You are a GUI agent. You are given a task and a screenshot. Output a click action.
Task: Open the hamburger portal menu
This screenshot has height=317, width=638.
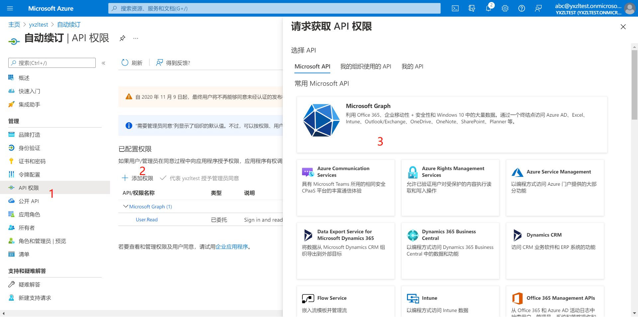point(10,8)
